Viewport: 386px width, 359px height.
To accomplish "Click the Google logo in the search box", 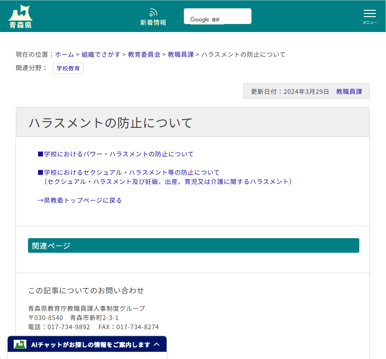I will click(x=200, y=19).
